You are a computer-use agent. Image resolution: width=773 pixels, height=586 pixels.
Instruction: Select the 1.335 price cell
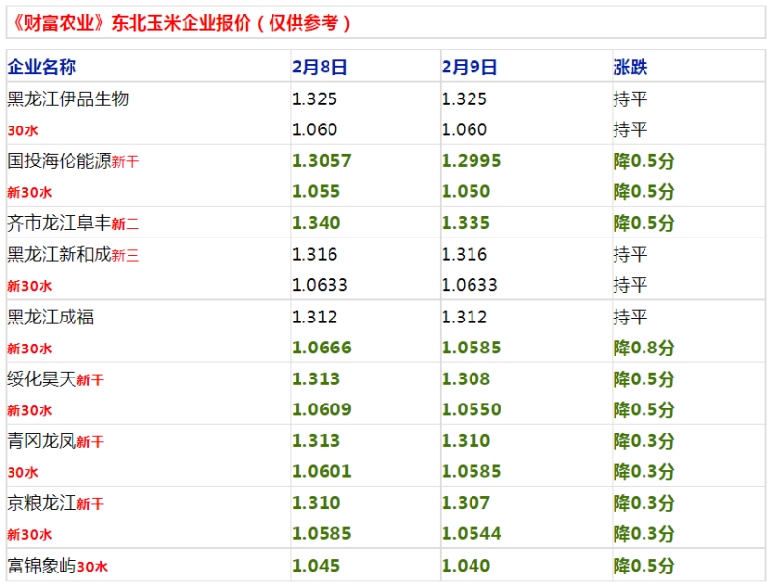(466, 223)
